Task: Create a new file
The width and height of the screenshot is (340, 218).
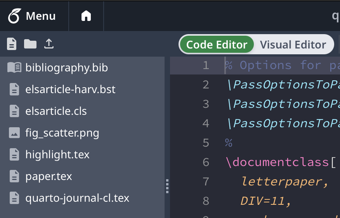Action: pos(12,44)
